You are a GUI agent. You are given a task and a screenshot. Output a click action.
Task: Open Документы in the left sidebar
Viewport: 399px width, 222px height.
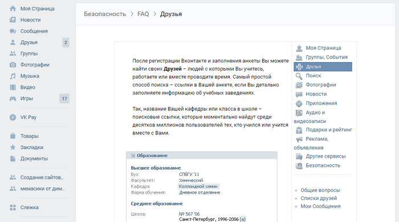coord(34,158)
